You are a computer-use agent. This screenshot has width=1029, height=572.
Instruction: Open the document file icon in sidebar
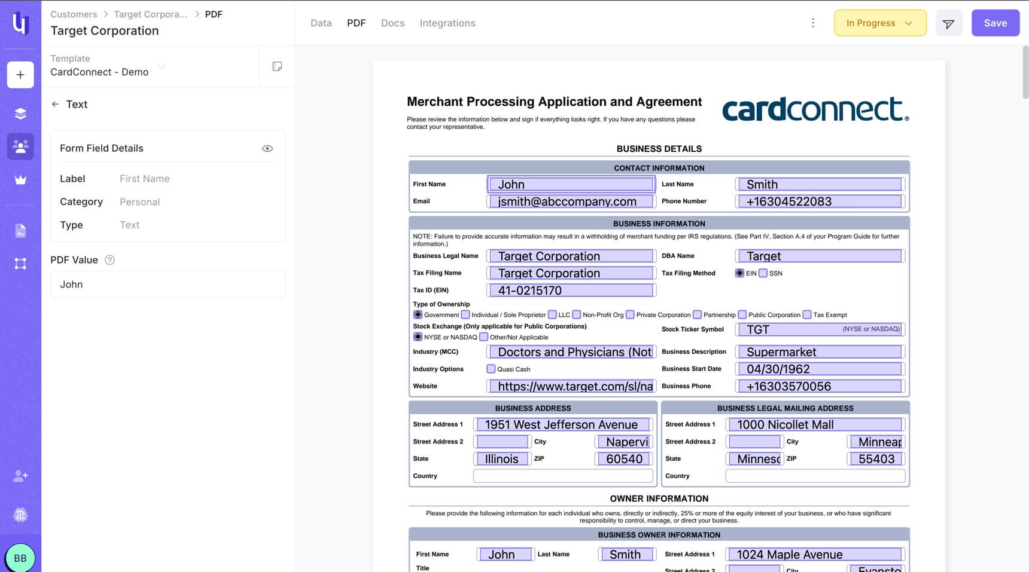click(x=20, y=231)
